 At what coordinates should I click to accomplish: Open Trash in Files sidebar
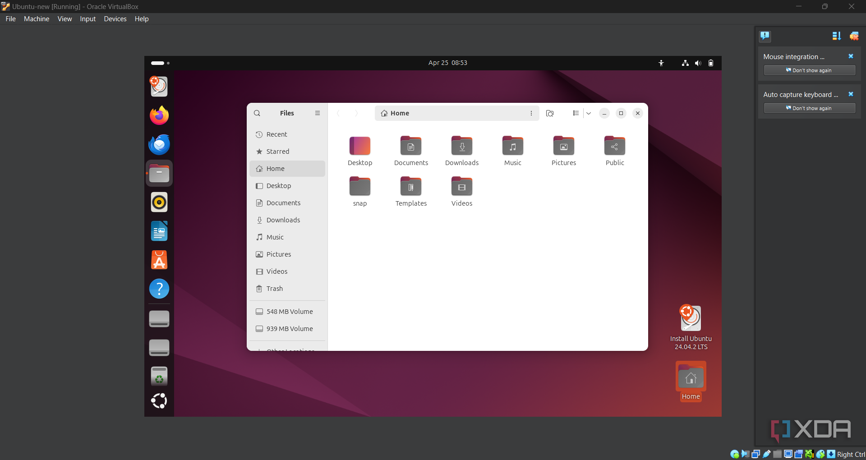(287, 289)
